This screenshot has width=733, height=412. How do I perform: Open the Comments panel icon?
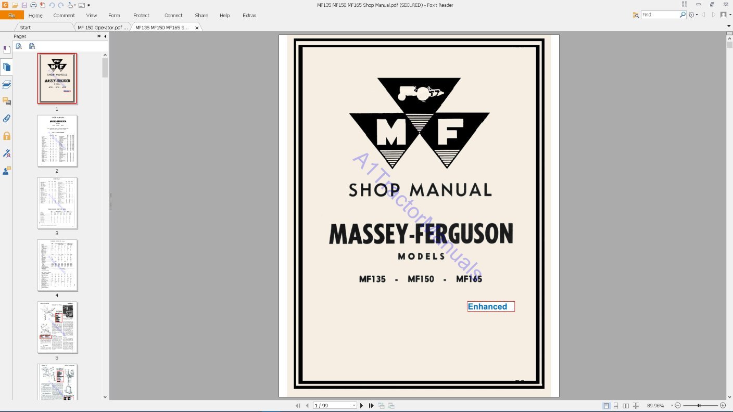point(6,101)
